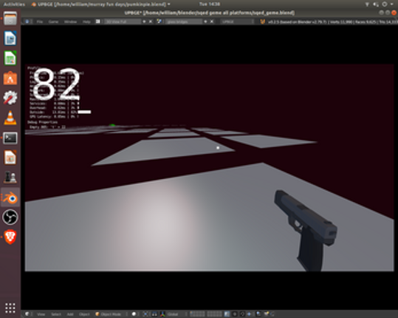Toggle proportional editing mode
The height and width of the screenshot is (318, 398).
(235, 314)
